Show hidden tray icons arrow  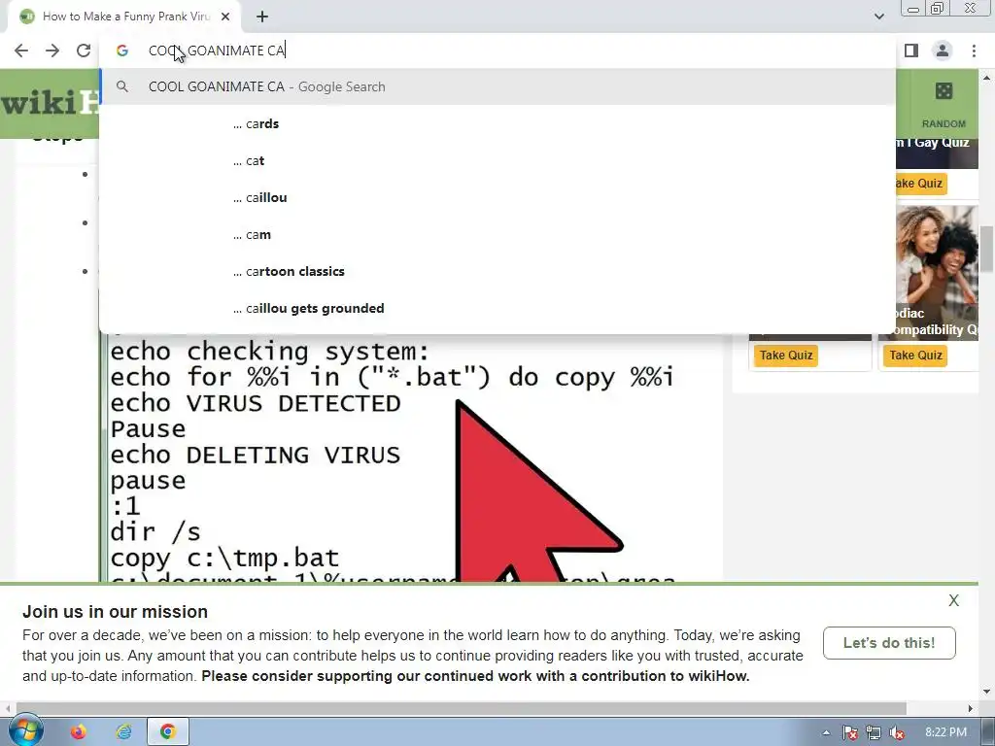pyautogui.click(x=826, y=732)
